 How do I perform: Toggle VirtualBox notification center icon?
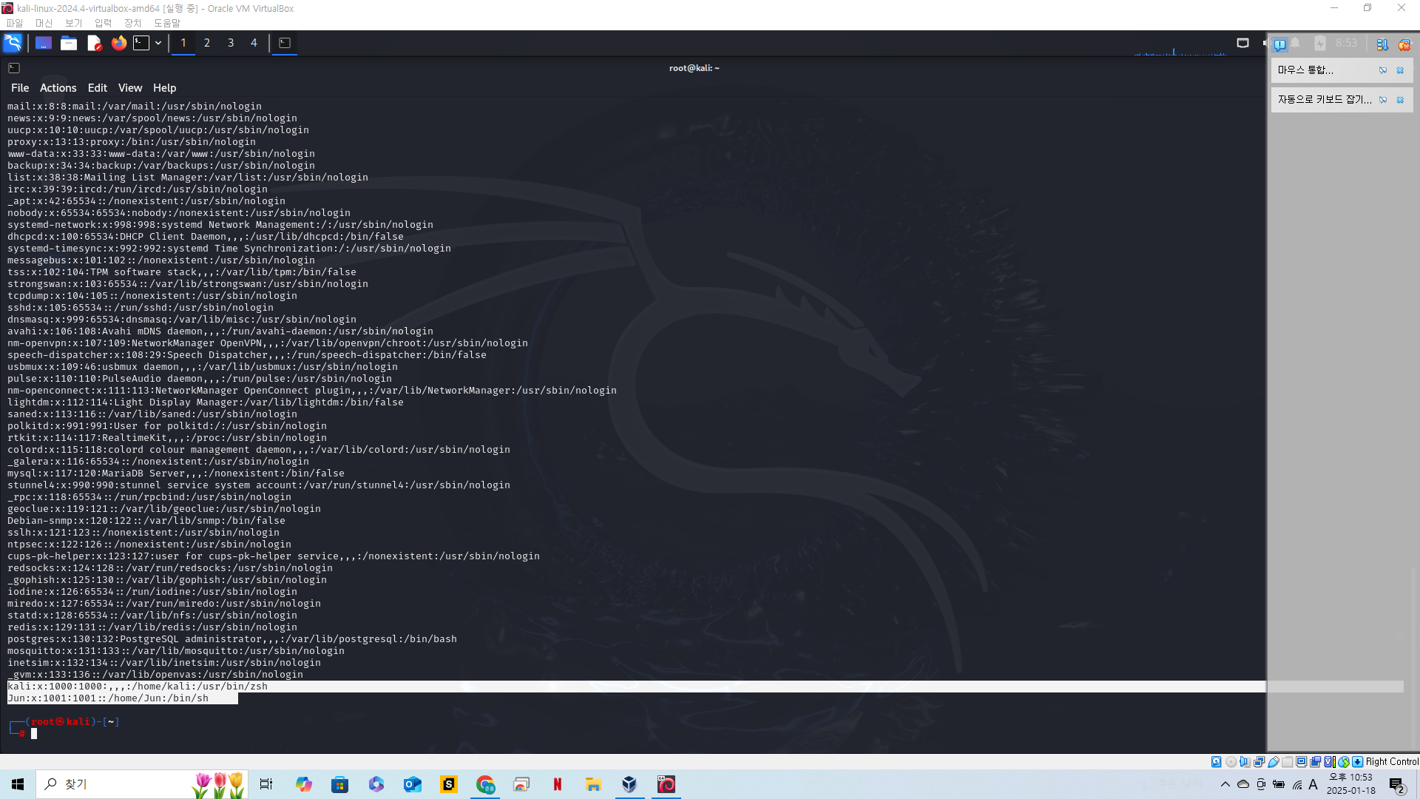(x=1279, y=44)
